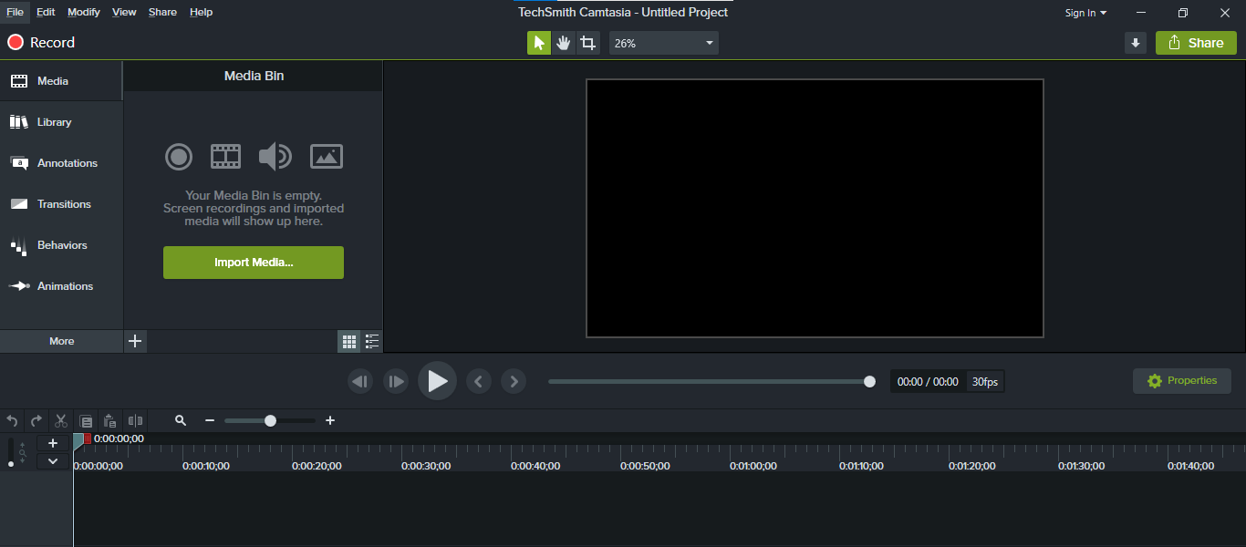This screenshot has height=547, width=1246.
Task: Select the hand Pan tool
Action: click(564, 43)
